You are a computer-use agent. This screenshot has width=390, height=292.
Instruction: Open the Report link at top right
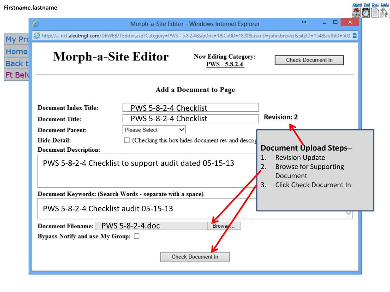coord(357,4)
